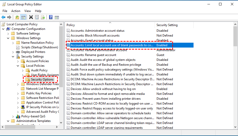This screenshot has width=238, height=136.
Task: Click the Up one level folder icon
Action: tap(17, 17)
